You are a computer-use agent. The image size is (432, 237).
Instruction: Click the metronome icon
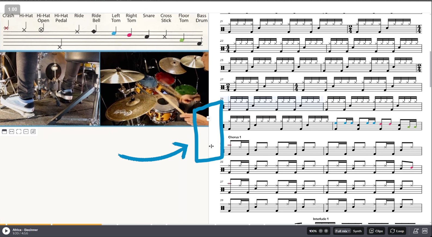(x=416, y=231)
